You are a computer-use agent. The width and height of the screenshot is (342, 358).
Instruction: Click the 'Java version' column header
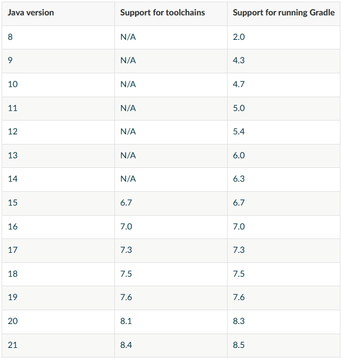(31, 13)
